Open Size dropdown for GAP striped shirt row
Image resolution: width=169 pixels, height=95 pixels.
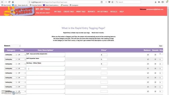point(22,55)
